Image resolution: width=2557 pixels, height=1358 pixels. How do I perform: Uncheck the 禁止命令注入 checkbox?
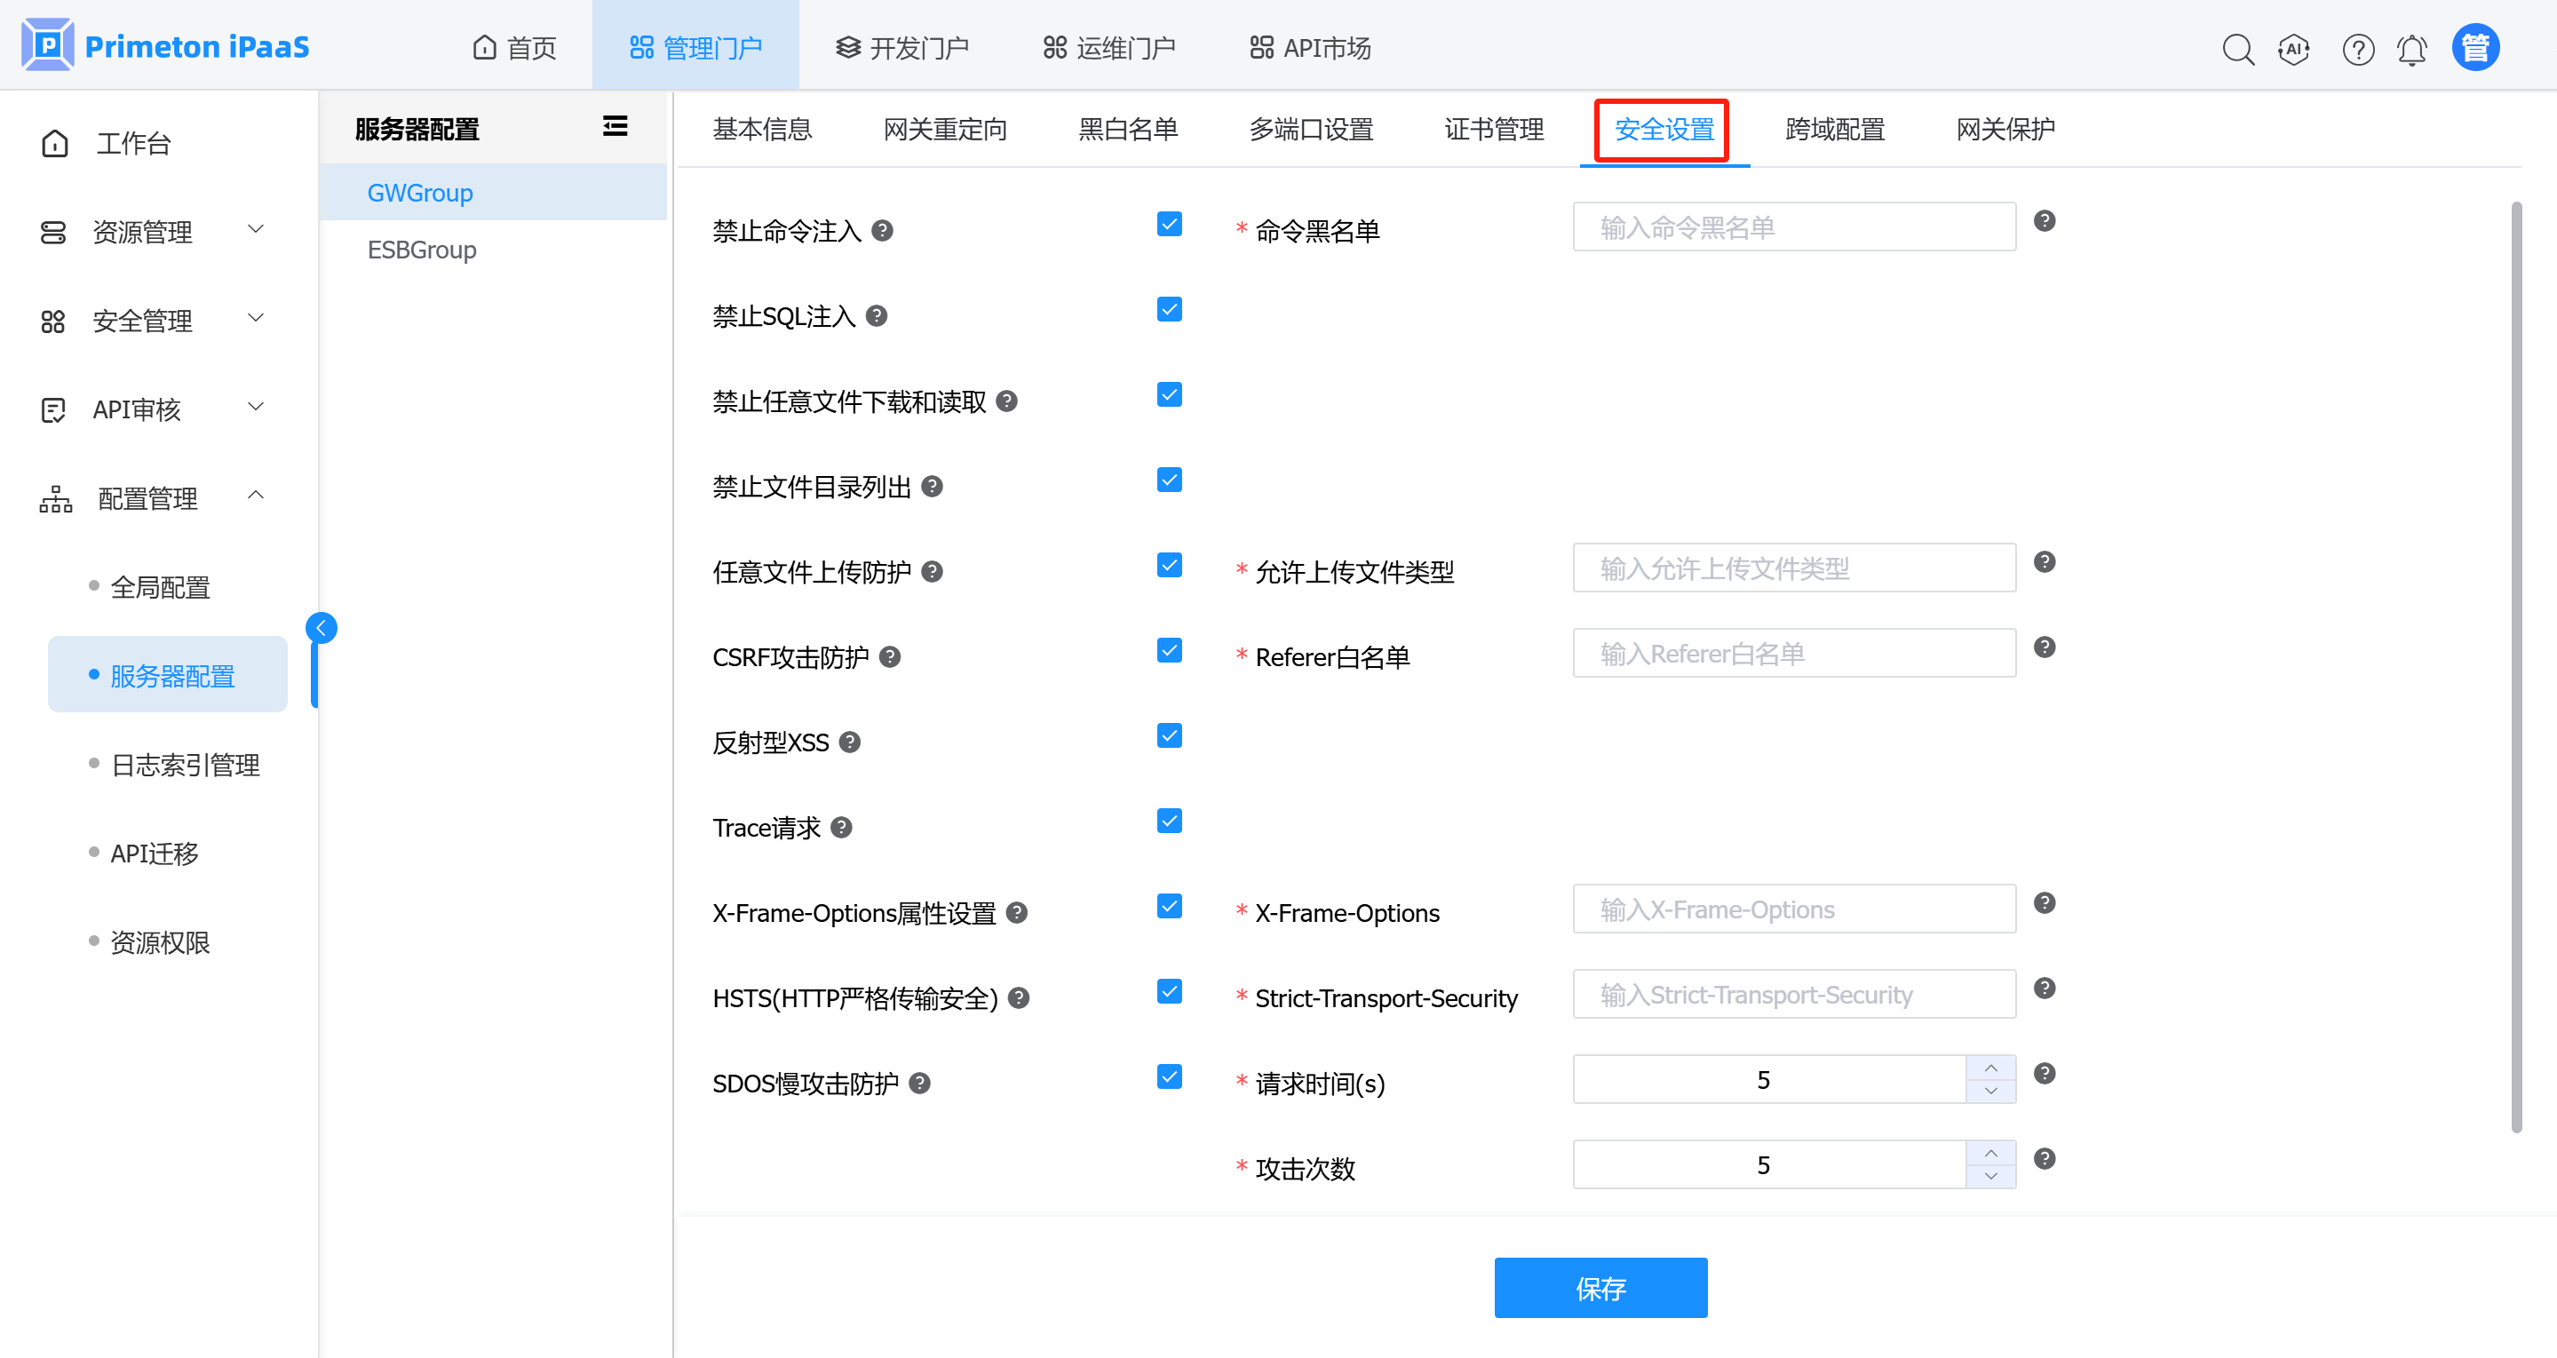(x=1170, y=225)
